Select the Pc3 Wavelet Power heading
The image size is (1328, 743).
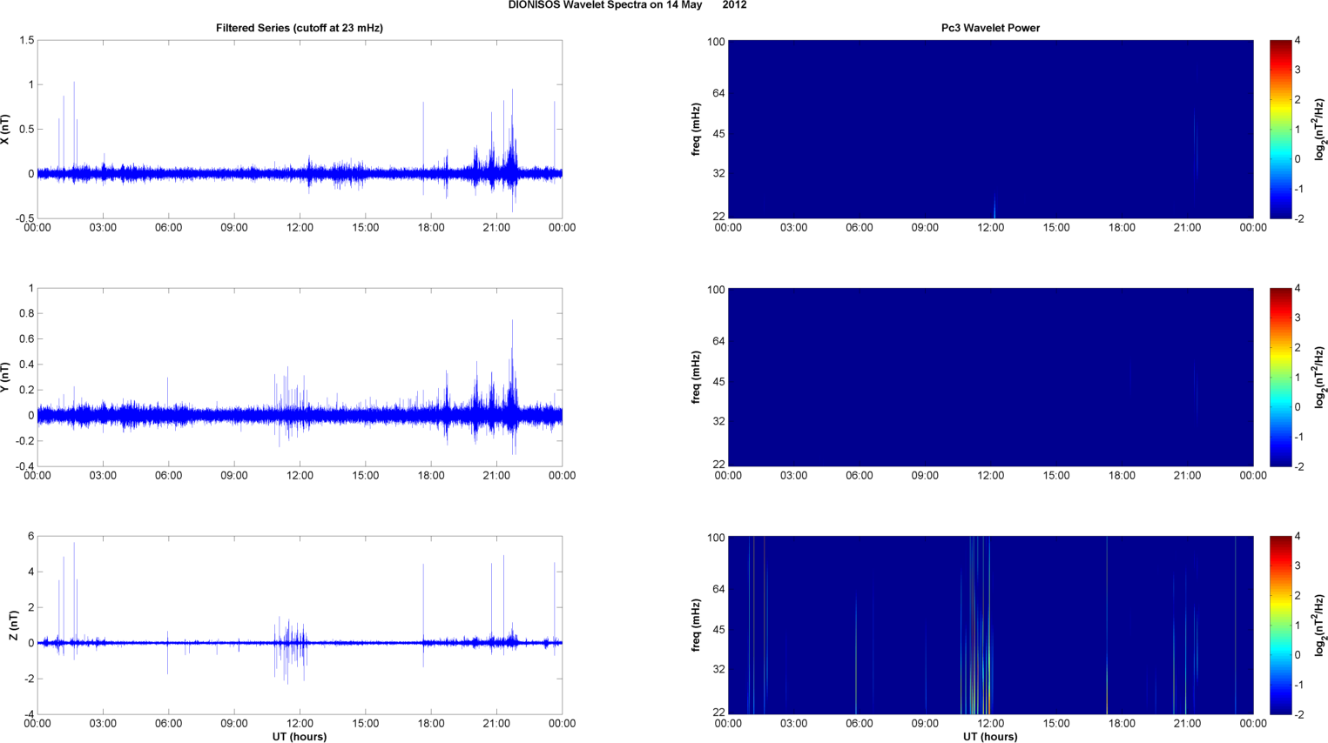tap(990, 28)
